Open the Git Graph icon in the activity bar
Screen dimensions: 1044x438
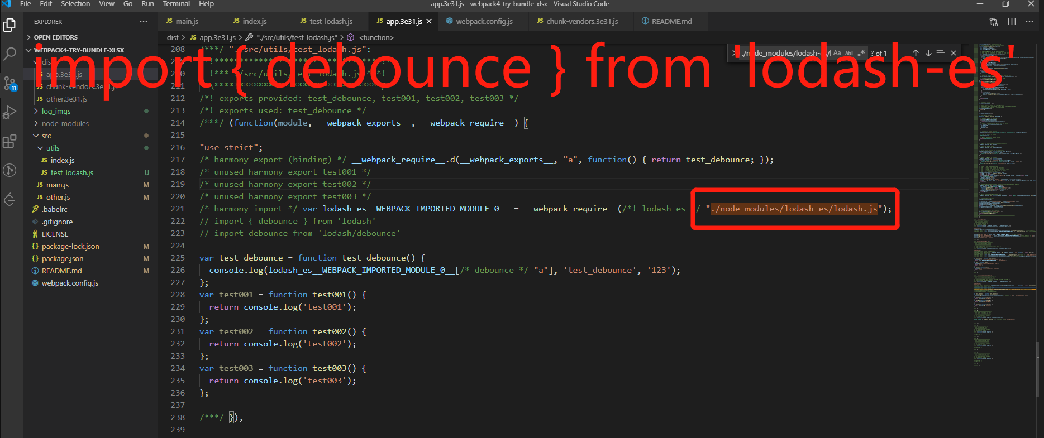tap(9, 170)
